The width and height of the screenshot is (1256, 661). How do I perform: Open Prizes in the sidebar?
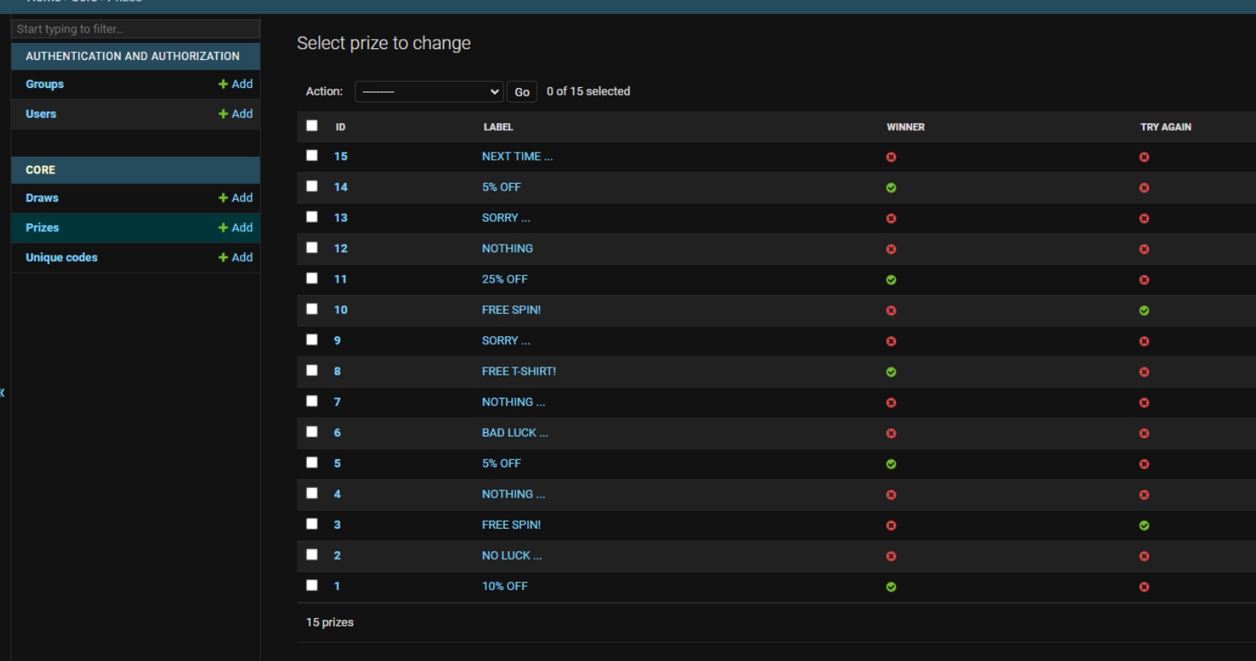tap(42, 227)
